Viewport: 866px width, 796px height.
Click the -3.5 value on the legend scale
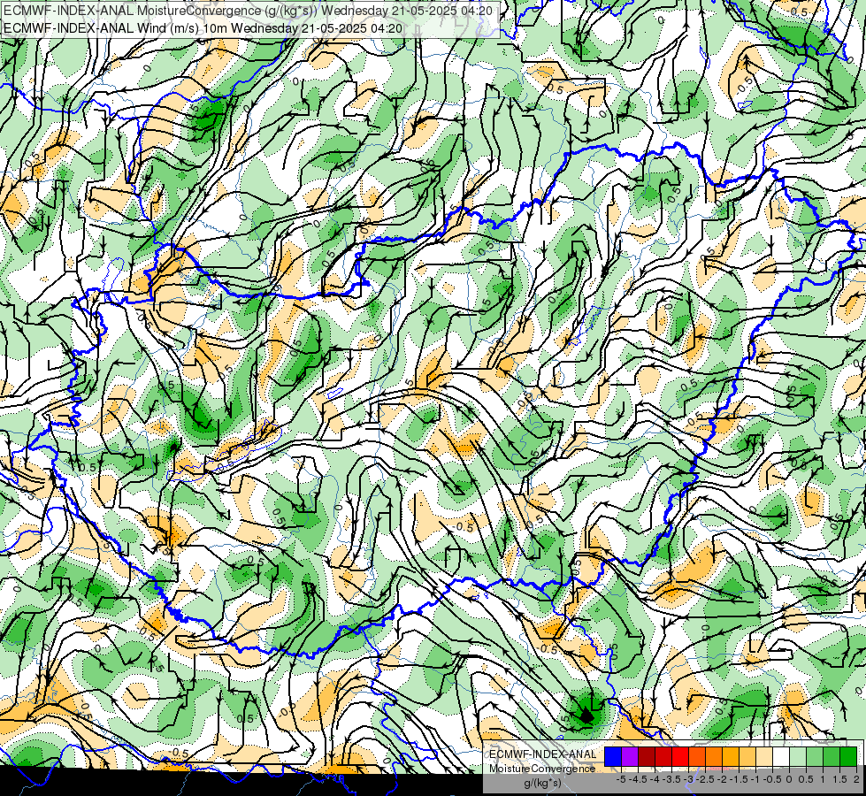coord(671,779)
